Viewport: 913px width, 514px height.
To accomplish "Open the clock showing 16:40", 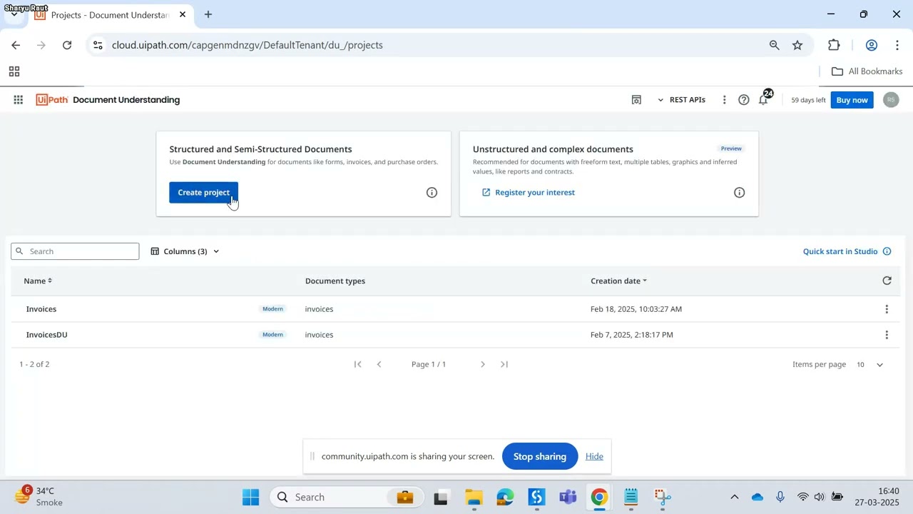I will [x=879, y=497].
